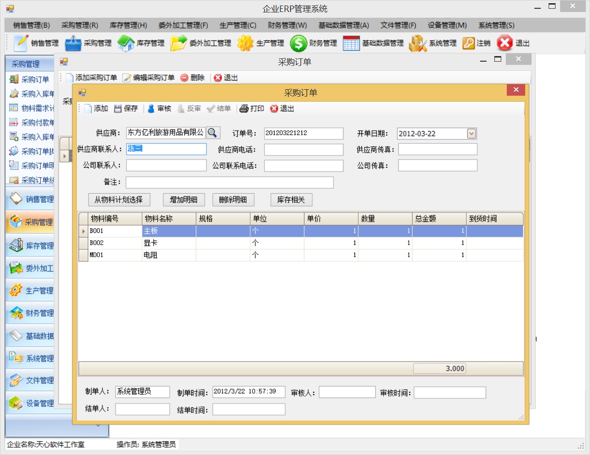The width and height of the screenshot is (590, 455).
Task: Click the 注销 logout key icon
Action: click(x=468, y=43)
